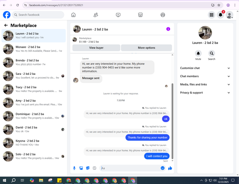Click the chat message scrollbar
Screen dimensions: 239x184
click(172, 121)
